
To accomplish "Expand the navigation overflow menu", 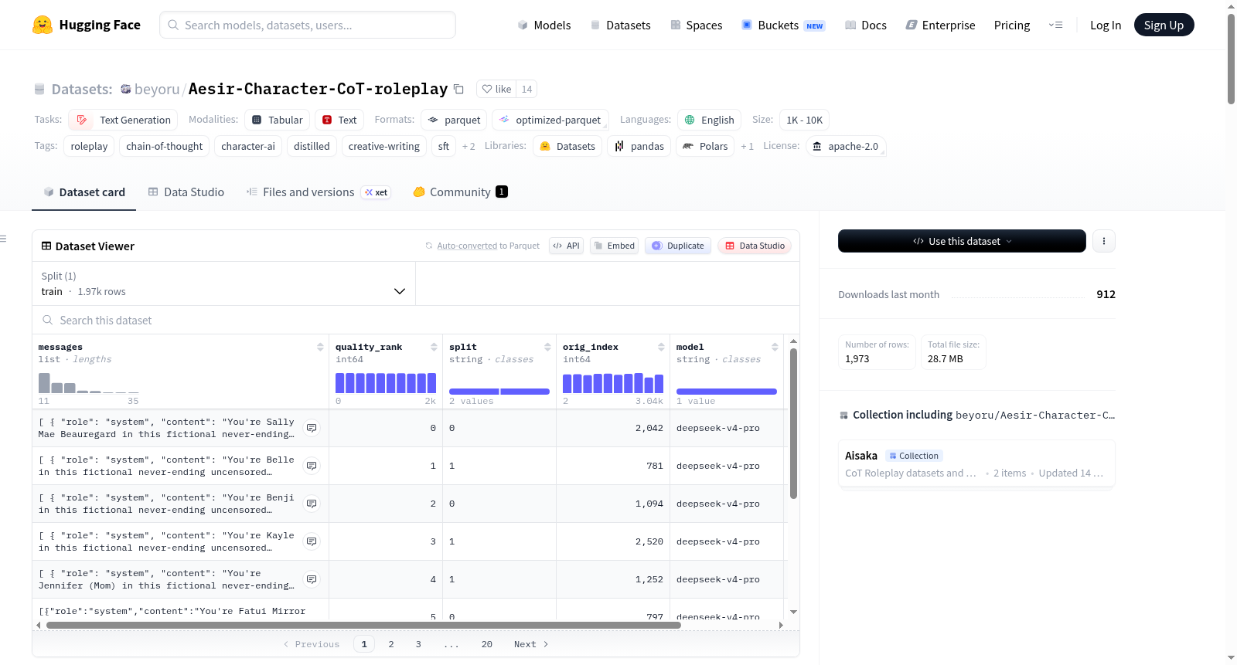I will pyautogui.click(x=1055, y=25).
